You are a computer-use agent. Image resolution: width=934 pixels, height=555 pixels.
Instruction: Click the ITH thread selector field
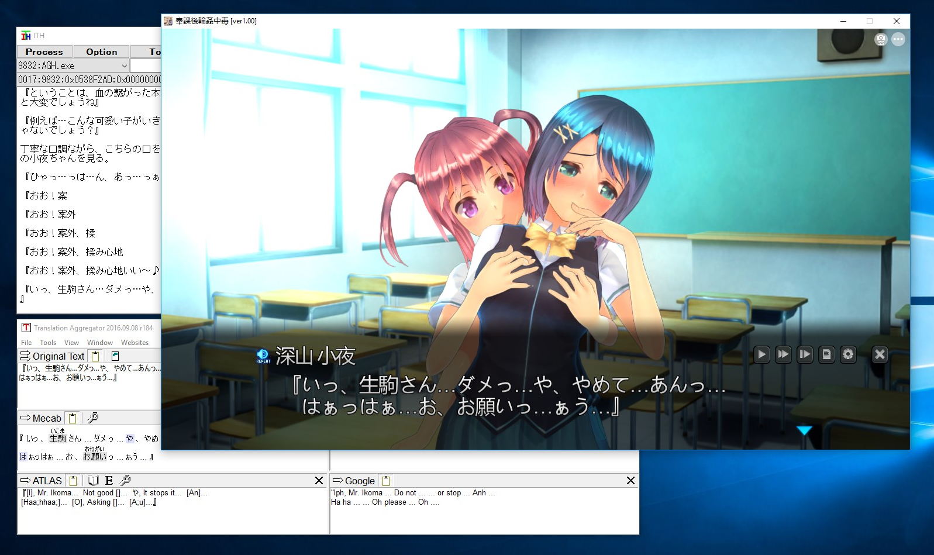coord(89,80)
